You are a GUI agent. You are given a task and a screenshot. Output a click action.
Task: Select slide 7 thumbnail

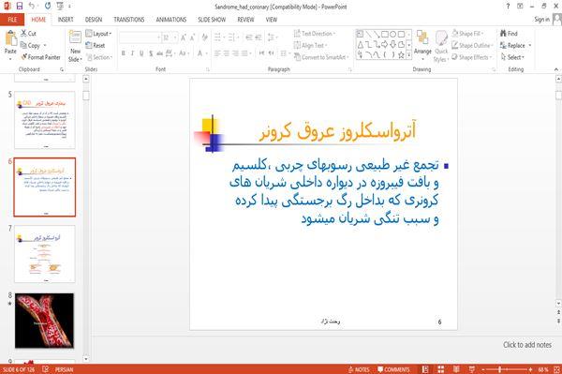(x=45, y=254)
